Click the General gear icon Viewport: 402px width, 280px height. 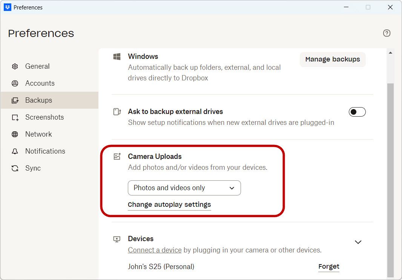(15, 66)
